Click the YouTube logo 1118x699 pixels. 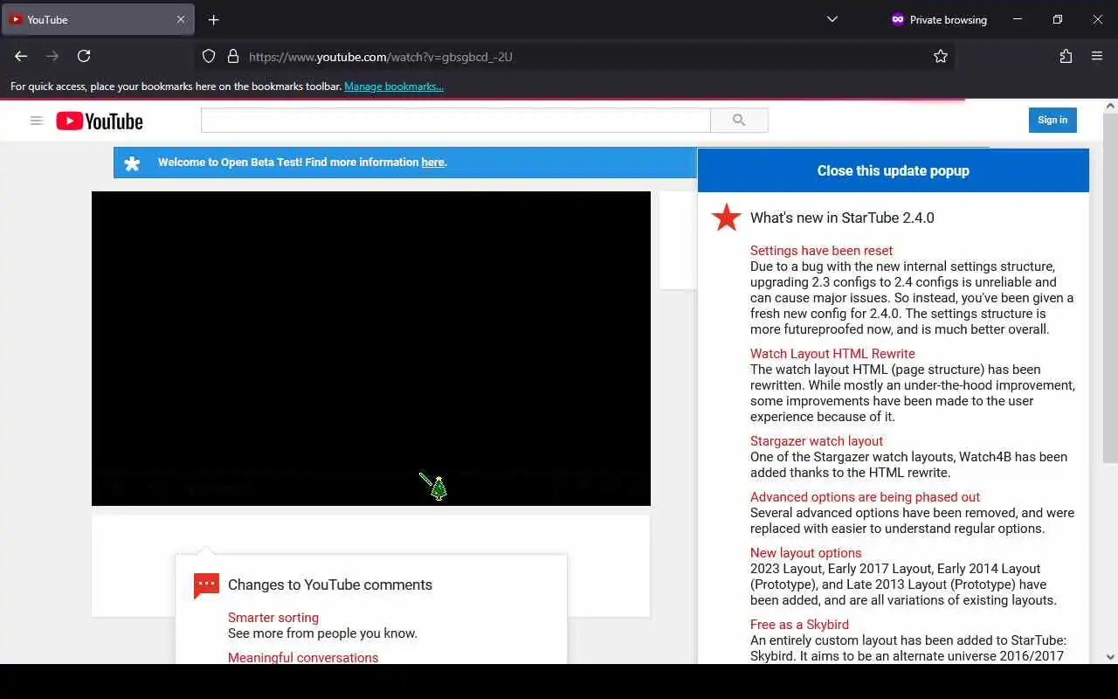coord(100,121)
